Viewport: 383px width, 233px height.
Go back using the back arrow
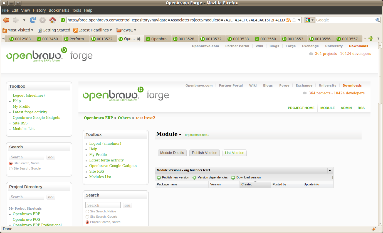tap(6, 20)
